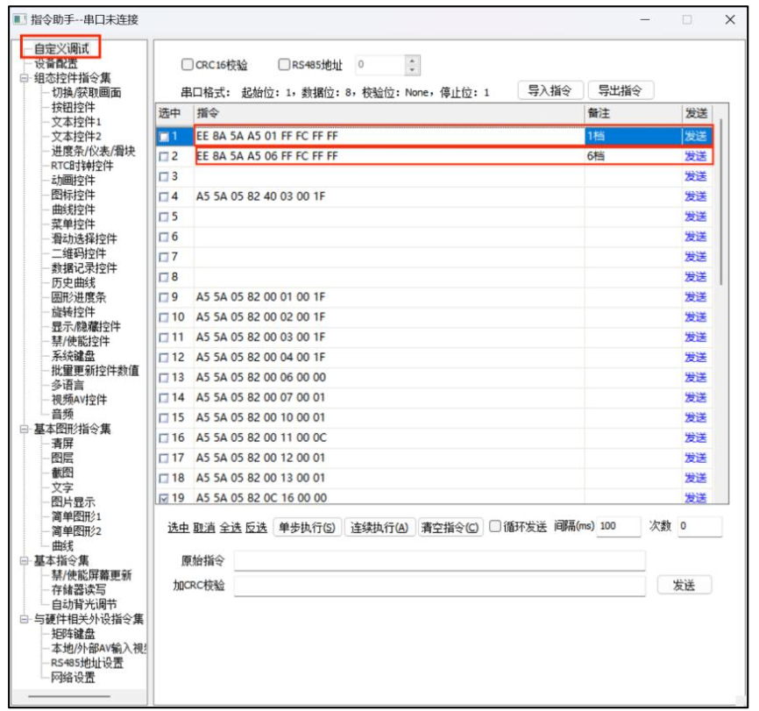Viewport: 759px width, 711px height.
Task: Click the app icon in the title bar
Action: (x=19, y=19)
